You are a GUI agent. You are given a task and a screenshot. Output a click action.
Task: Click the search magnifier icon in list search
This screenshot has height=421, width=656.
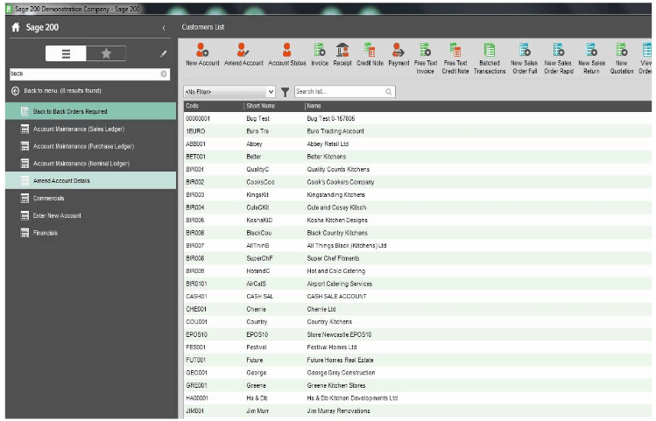pos(389,92)
